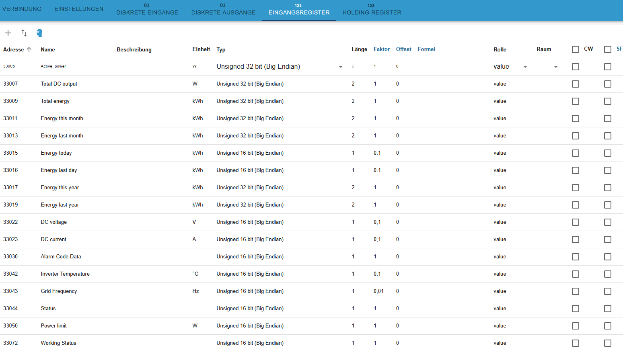Open the Verbindung tab

coord(22,9)
